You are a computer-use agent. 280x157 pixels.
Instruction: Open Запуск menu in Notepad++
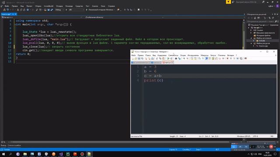213,55
